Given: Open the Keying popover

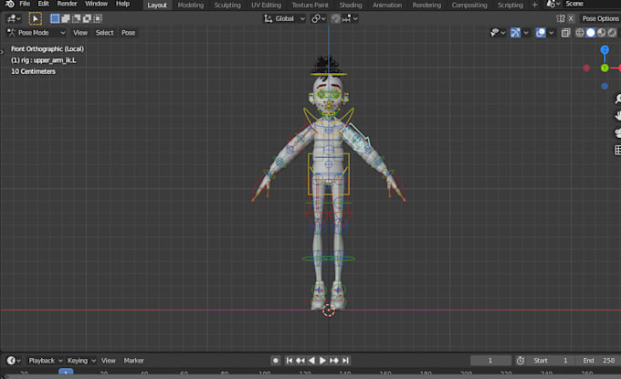Looking at the screenshot, I should (x=81, y=361).
